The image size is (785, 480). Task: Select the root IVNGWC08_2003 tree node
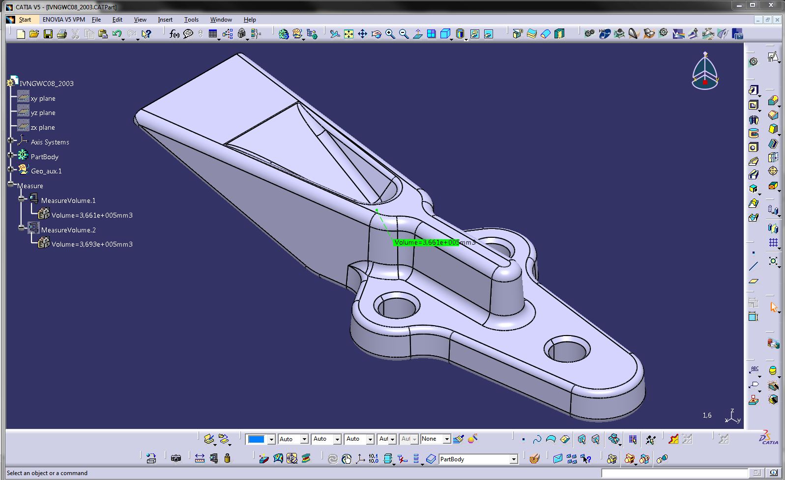tap(47, 84)
